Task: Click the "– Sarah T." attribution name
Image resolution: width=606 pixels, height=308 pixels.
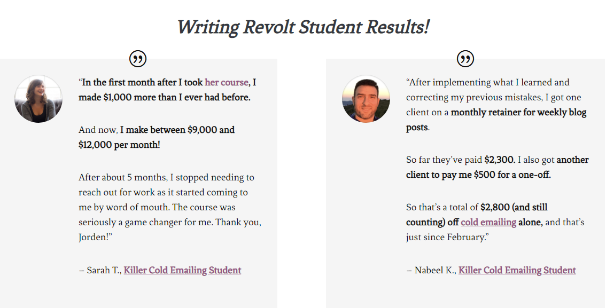Action: (100, 270)
